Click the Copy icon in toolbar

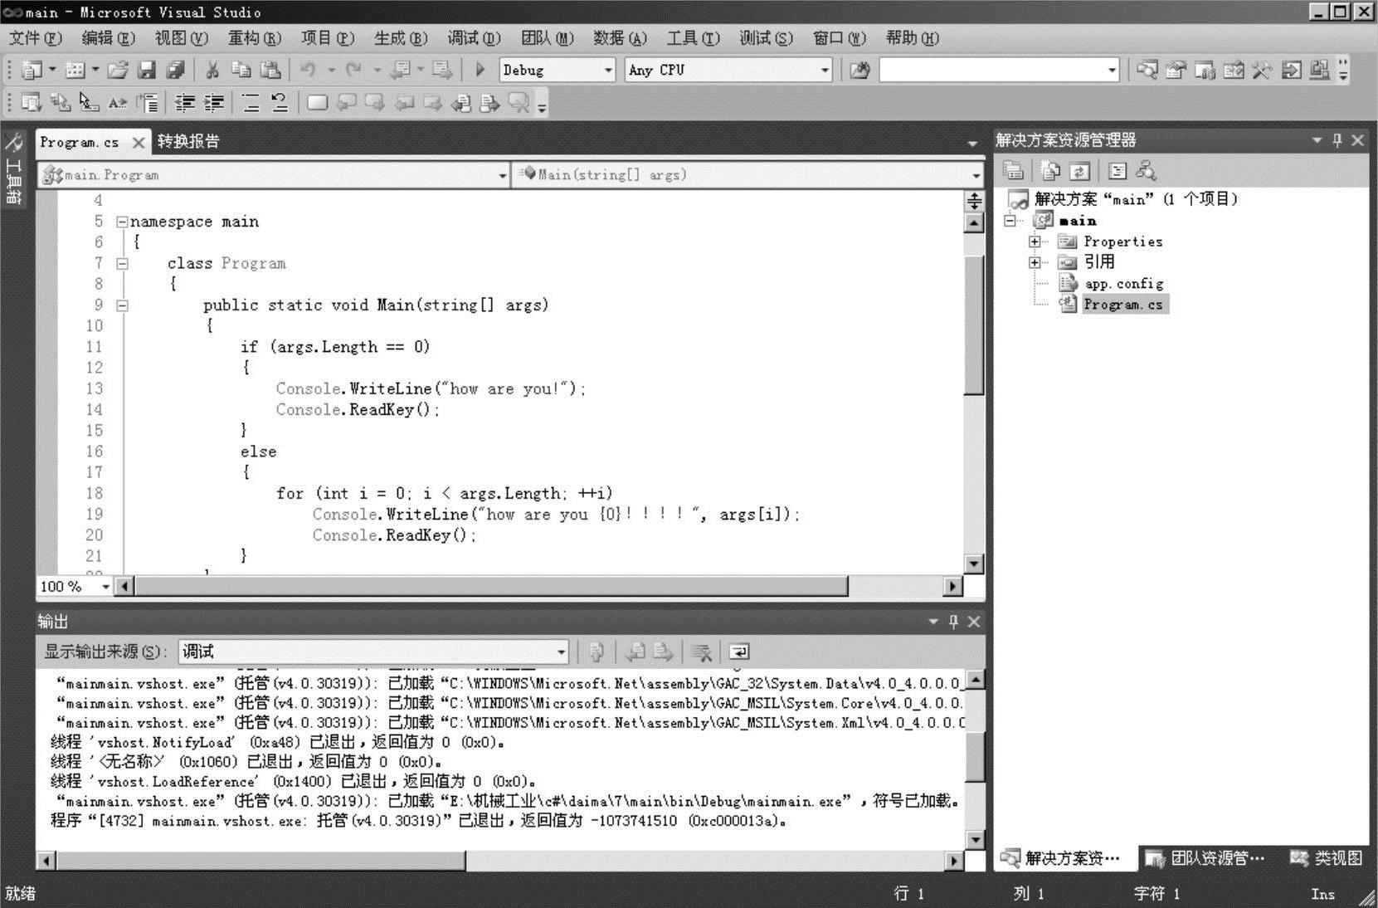[241, 70]
